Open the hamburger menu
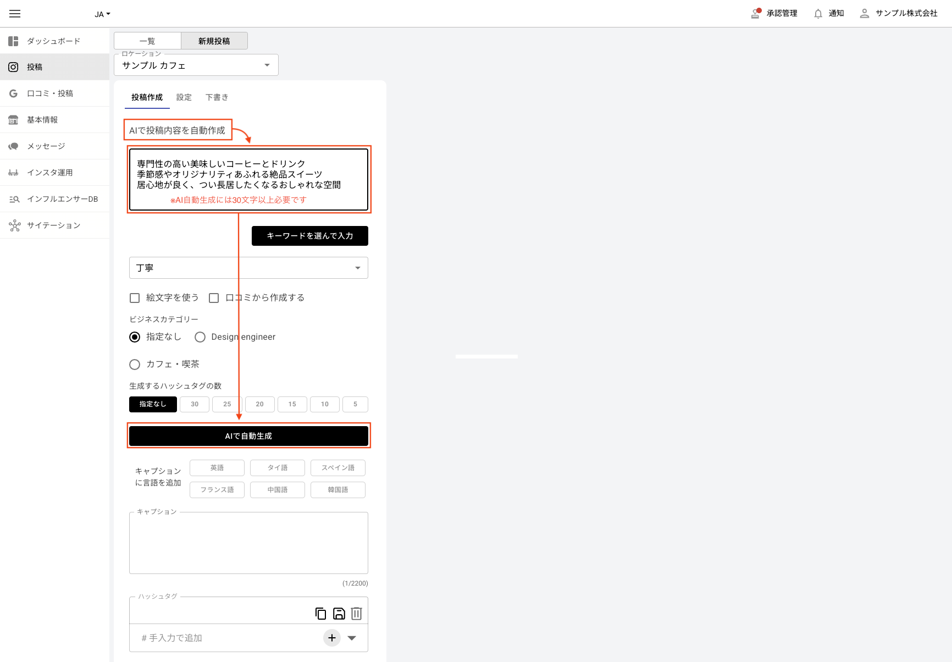This screenshot has height=662, width=952. point(15,14)
